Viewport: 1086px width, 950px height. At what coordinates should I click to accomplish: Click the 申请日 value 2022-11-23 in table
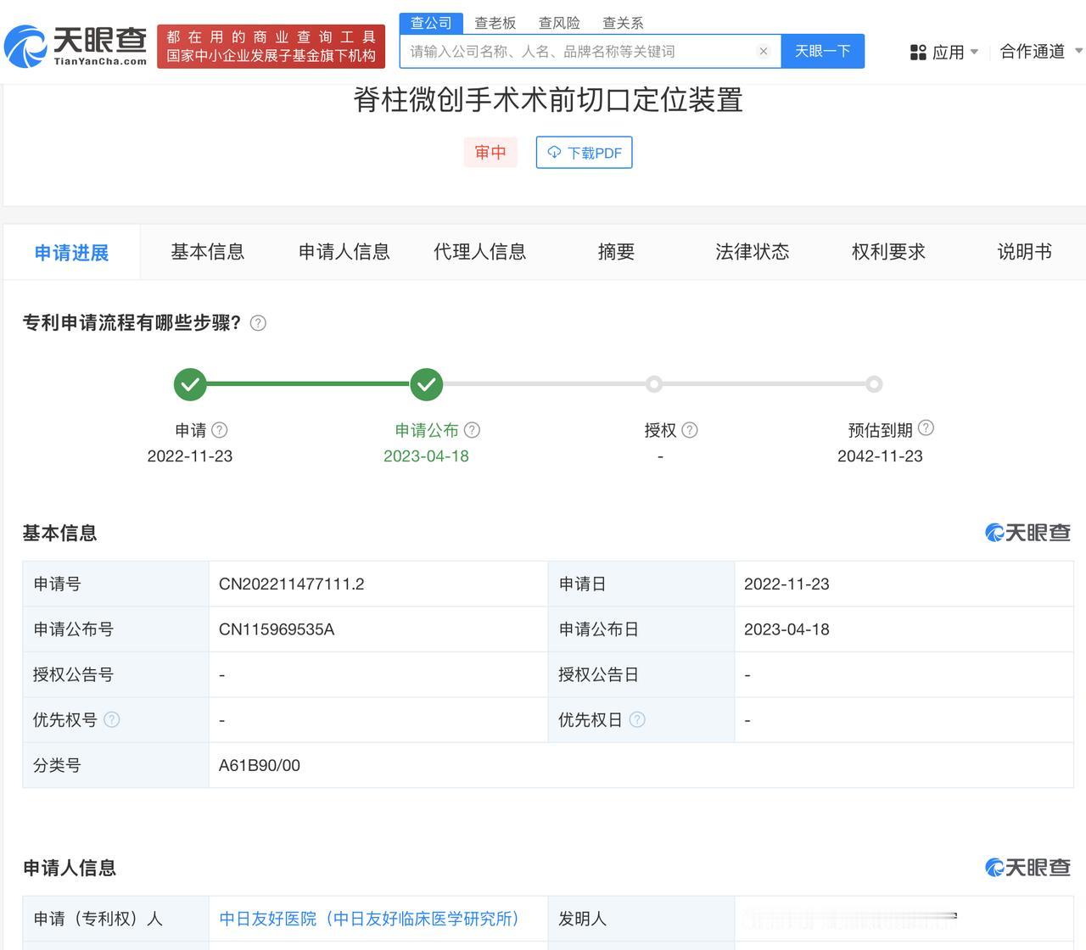[787, 584]
